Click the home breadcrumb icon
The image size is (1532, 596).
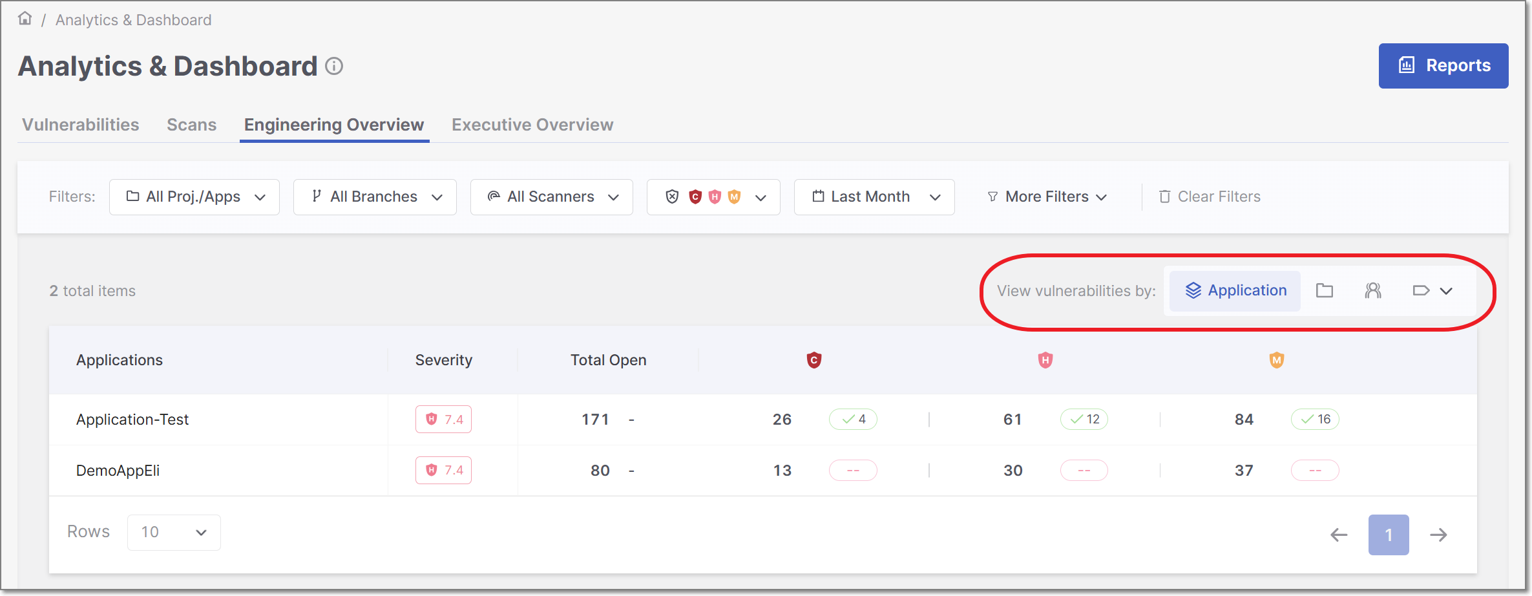pyautogui.click(x=25, y=19)
